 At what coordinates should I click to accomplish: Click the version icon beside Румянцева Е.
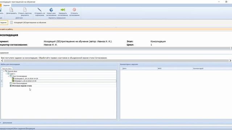[x=13, y=79]
